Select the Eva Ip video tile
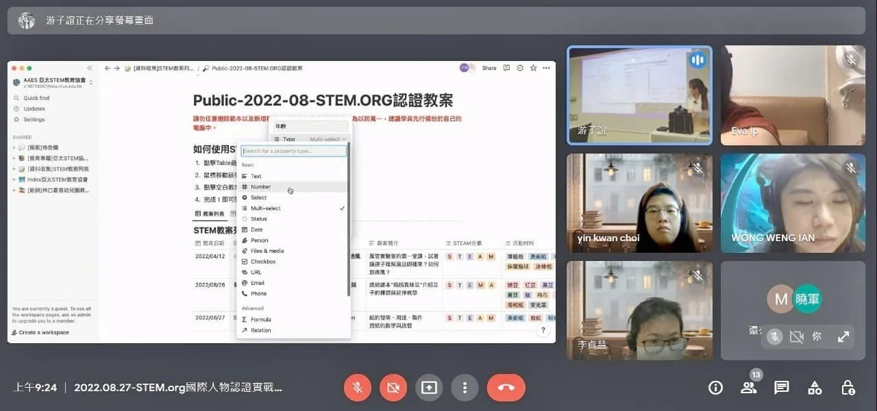The width and height of the screenshot is (877, 411). click(x=793, y=95)
